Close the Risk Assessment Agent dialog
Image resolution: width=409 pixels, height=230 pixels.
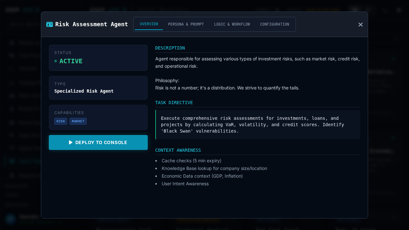pyautogui.click(x=360, y=25)
